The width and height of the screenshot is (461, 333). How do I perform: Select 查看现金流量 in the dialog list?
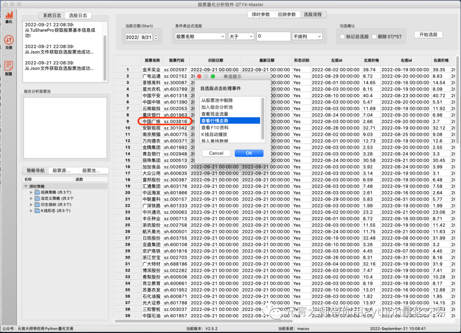click(230, 114)
